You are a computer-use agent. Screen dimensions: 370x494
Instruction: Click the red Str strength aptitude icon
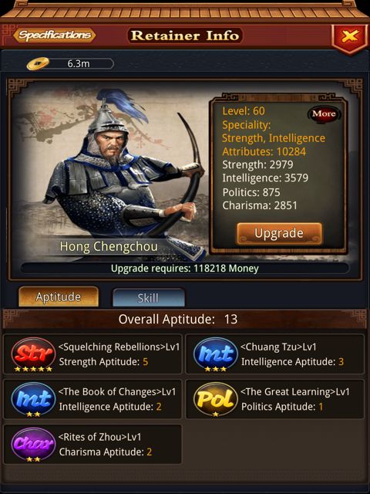pos(34,353)
